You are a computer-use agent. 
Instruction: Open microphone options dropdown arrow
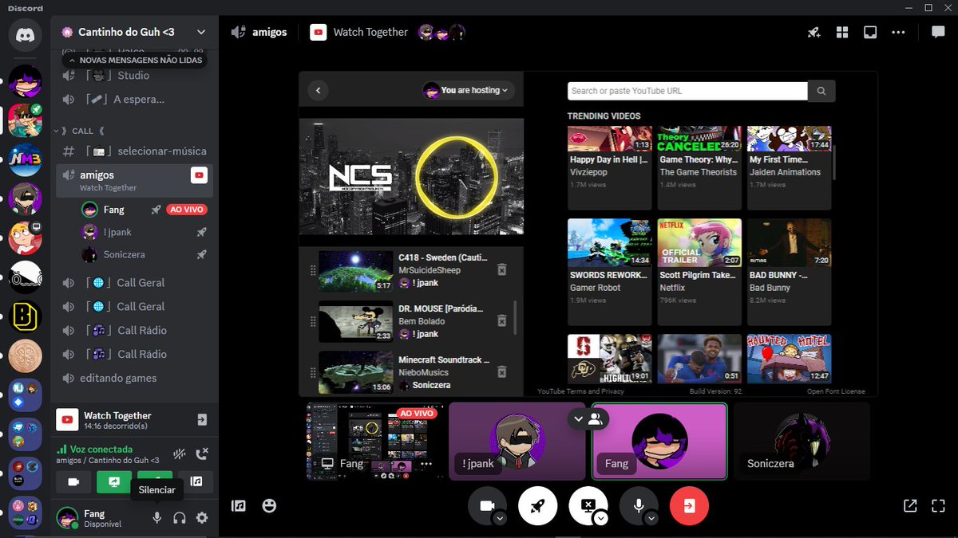(651, 518)
